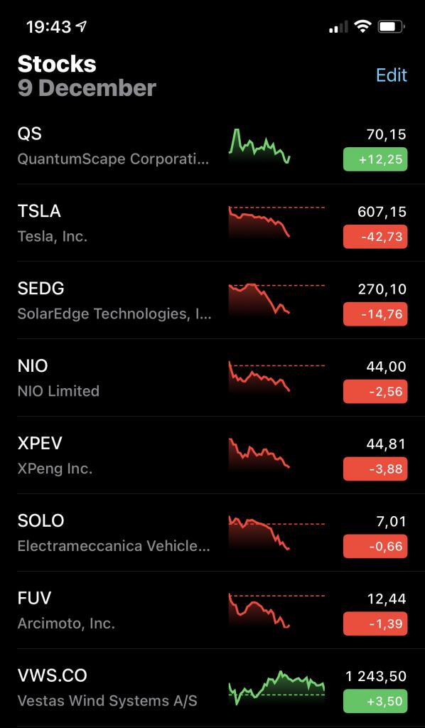Tap the location arrow icon beside time

pos(81,27)
